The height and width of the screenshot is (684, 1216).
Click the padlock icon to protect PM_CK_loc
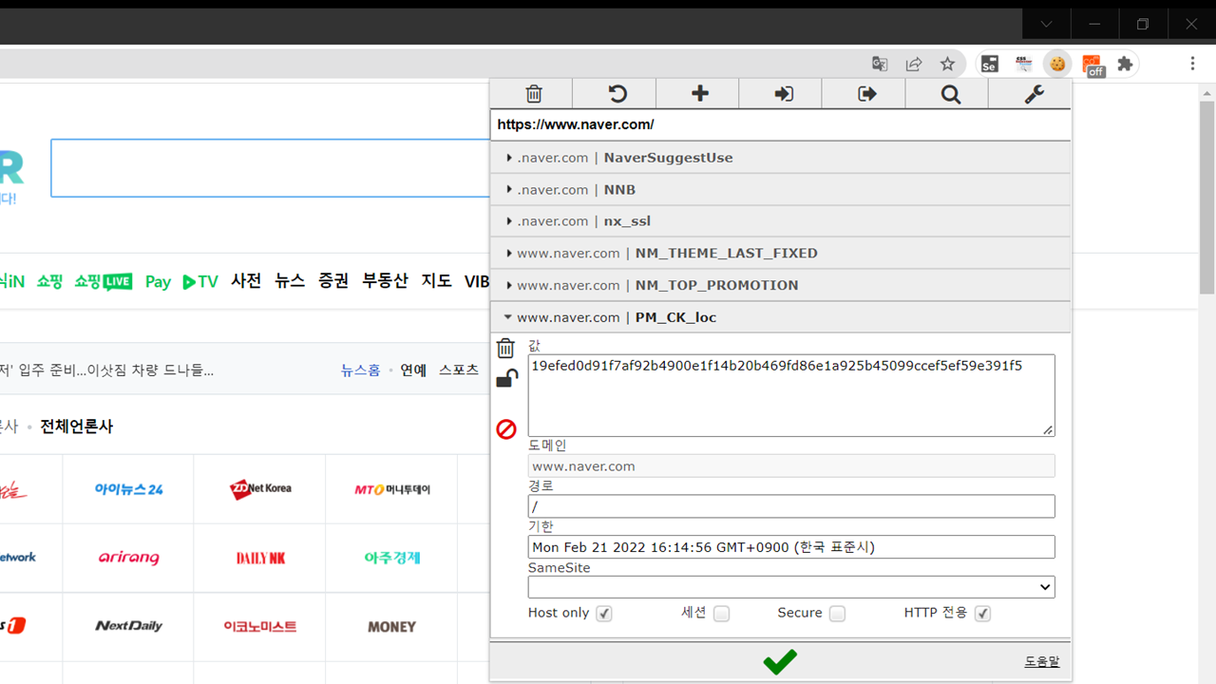click(507, 379)
